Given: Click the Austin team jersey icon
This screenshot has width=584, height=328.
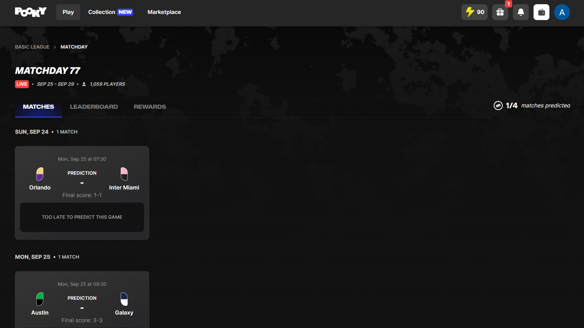Looking at the screenshot, I should coord(40,299).
